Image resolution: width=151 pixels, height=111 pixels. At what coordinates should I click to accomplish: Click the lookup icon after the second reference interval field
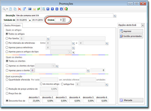coord(107,44)
